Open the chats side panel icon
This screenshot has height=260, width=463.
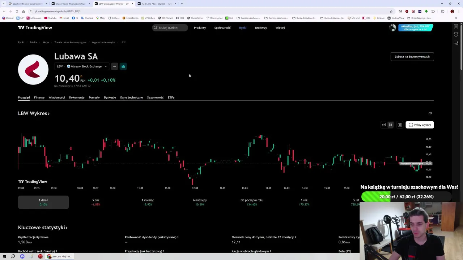(456, 43)
